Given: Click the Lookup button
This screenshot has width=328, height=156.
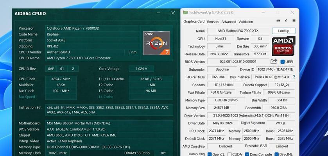Looking at the screenshot, I should [x=284, y=31].
